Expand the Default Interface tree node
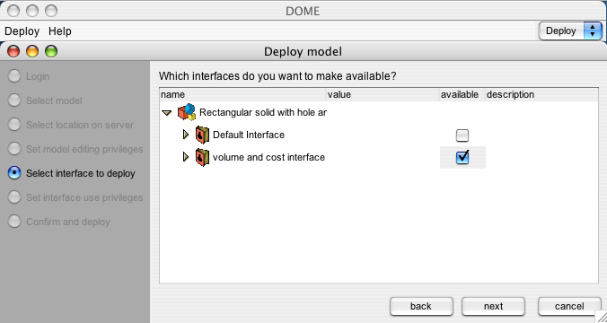Screen dimensions: 607x323 (186, 135)
